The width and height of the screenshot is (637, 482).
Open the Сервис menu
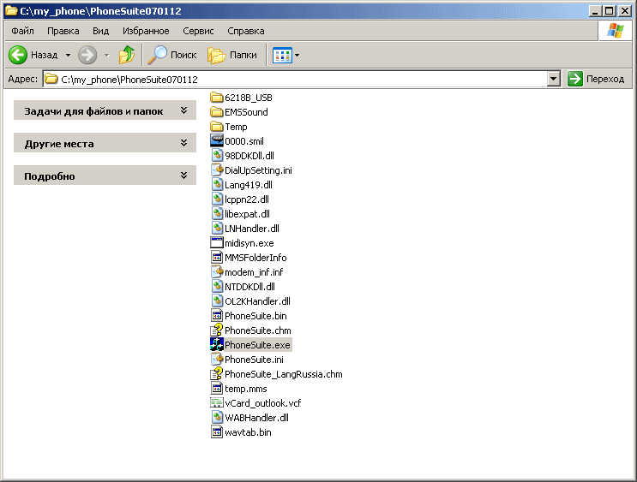tap(198, 31)
